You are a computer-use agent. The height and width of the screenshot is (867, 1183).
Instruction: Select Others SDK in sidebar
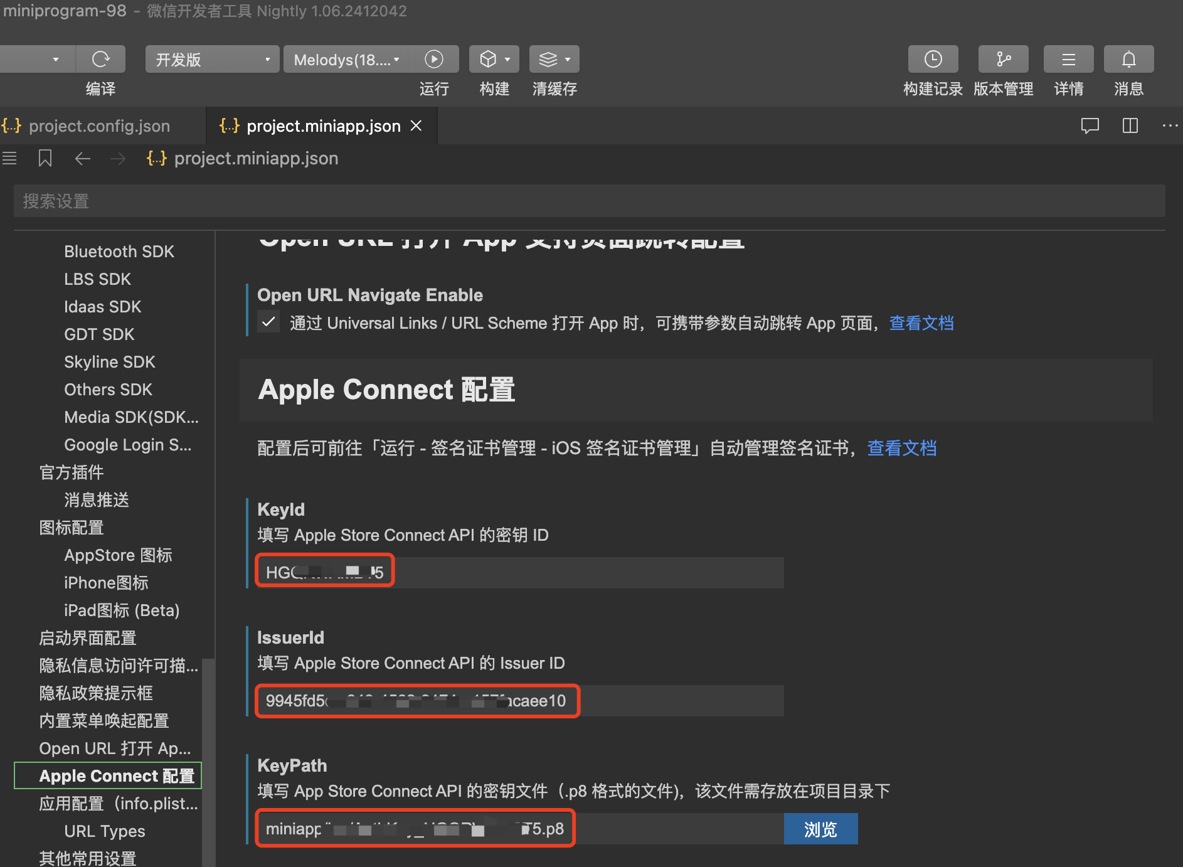pos(108,390)
